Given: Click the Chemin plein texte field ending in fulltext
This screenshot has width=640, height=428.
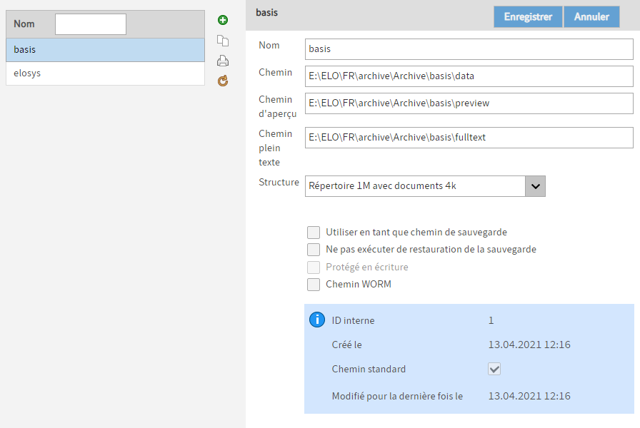Looking at the screenshot, I should click(469, 138).
